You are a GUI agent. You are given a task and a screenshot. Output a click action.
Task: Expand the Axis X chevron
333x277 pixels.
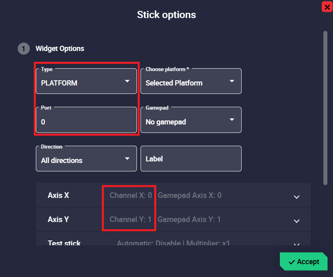coord(297,197)
